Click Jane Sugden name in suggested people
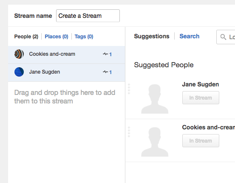235x183 pixels. 201,84
